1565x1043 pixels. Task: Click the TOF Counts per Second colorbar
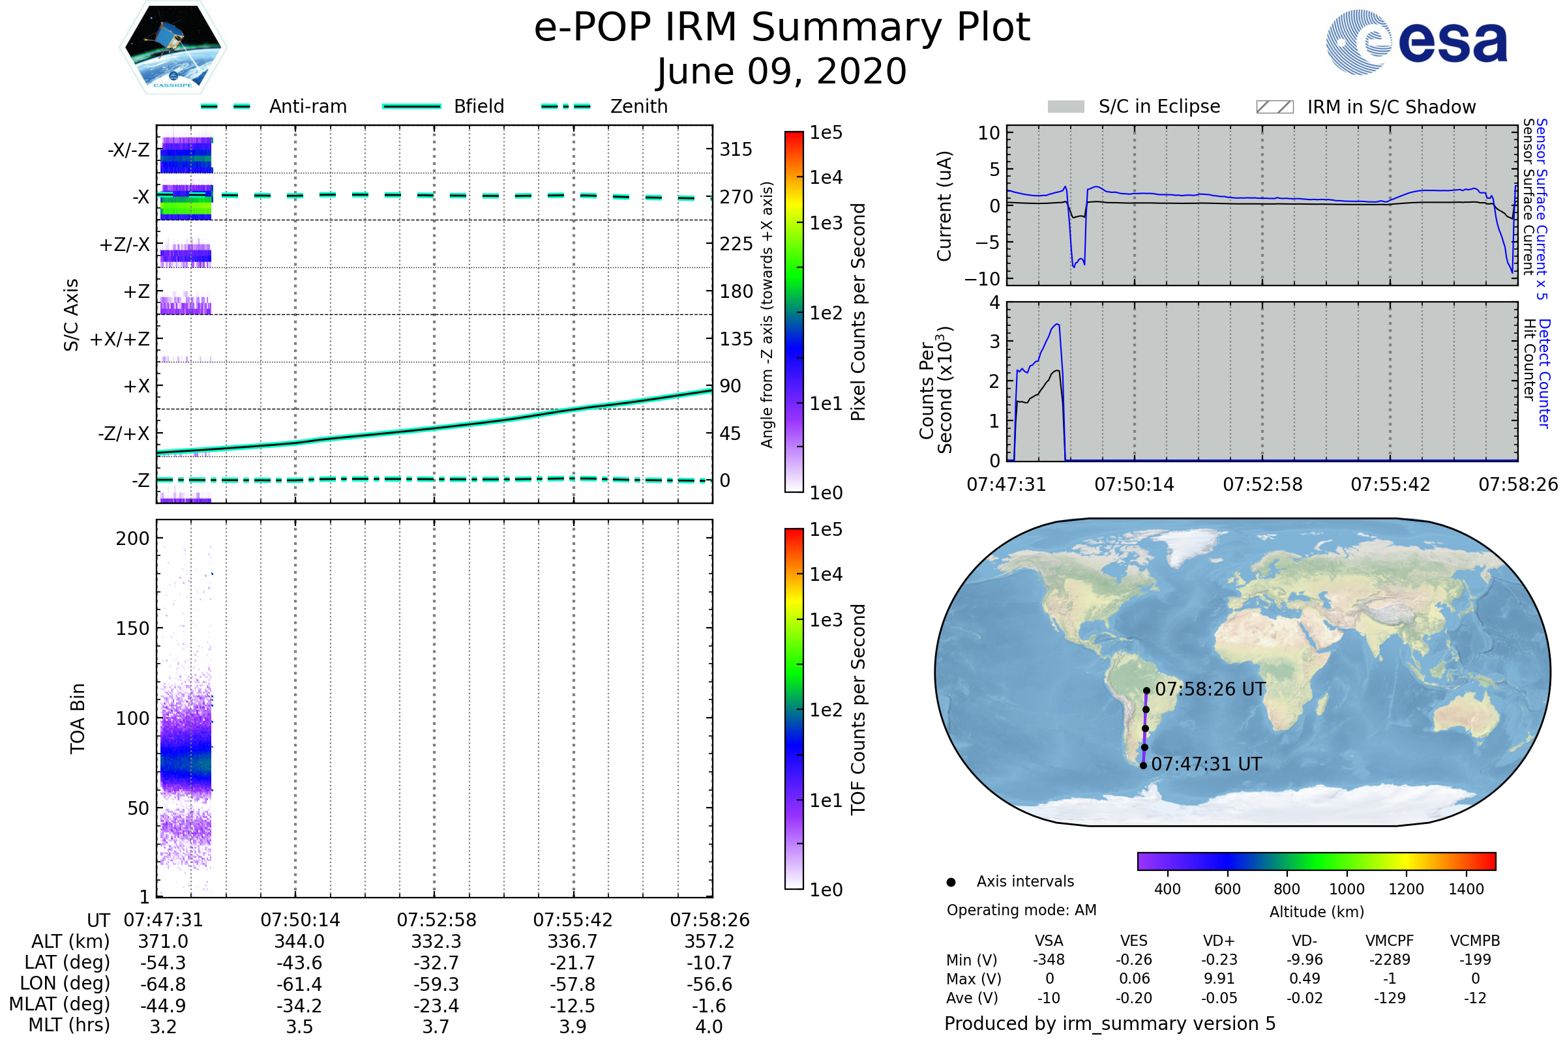coord(794,709)
